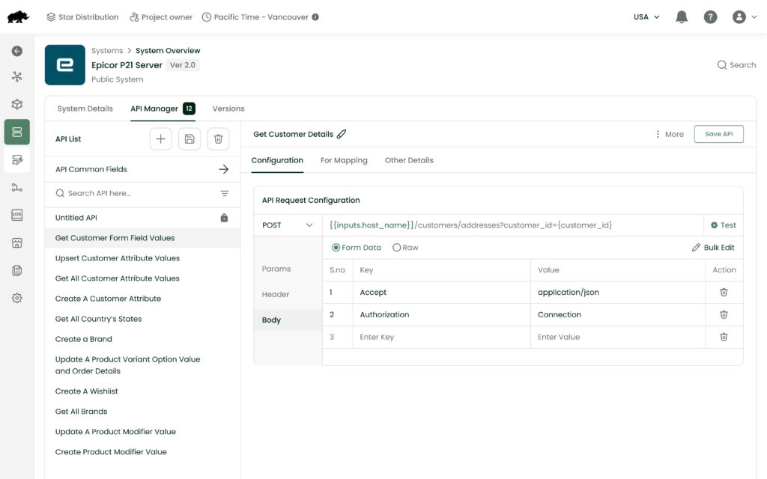Click the save icon in API List
Viewport: 767px width, 479px height.
click(x=190, y=138)
